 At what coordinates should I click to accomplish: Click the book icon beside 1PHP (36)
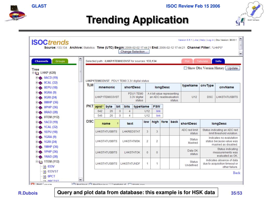pos(40,152)
